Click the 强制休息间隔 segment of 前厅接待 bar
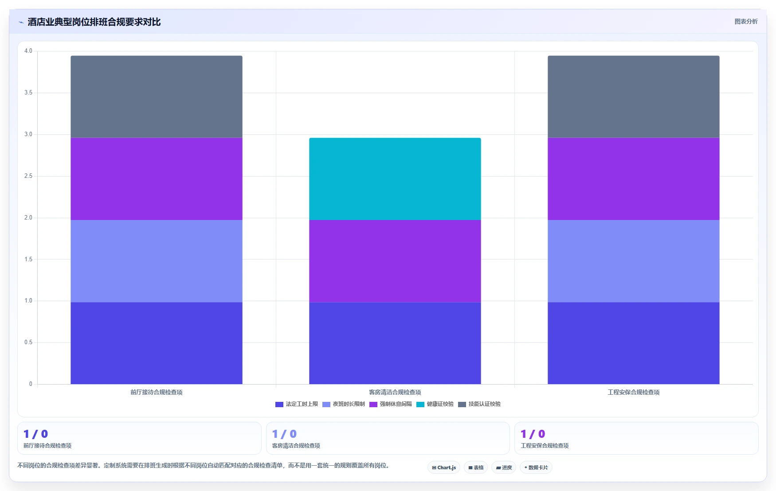 (x=157, y=179)
